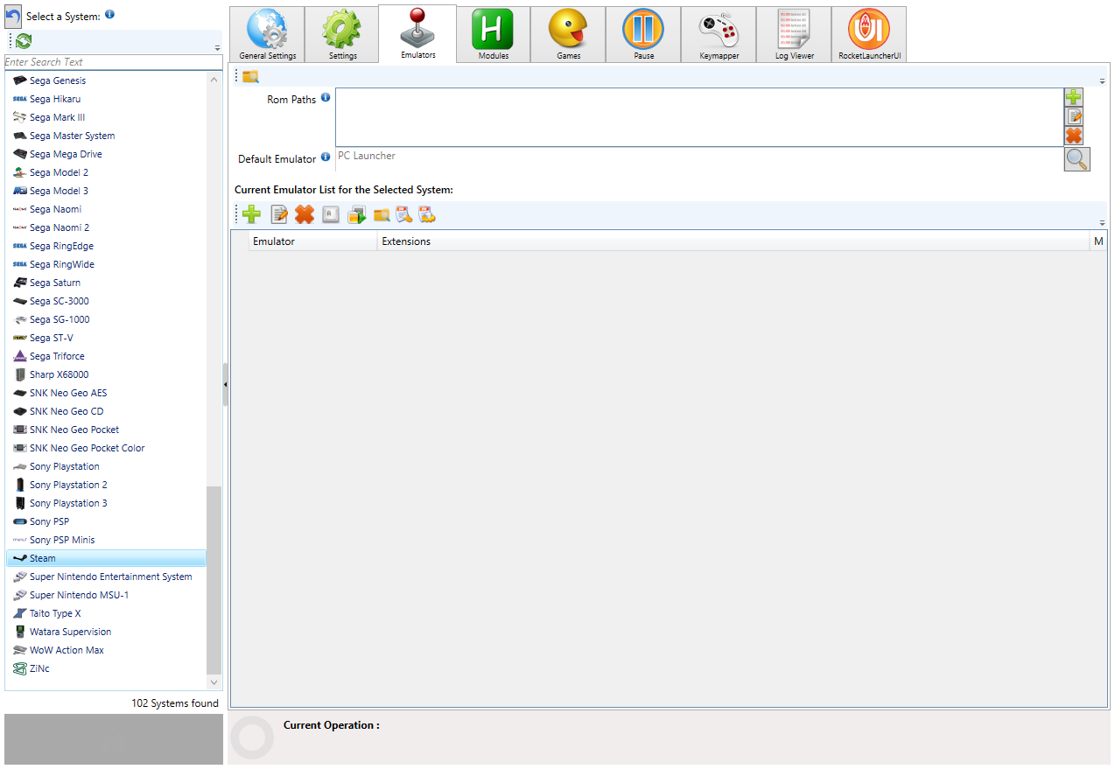Delete rom path using the red X
The width and height of the screenshot is (1115, 769).
tap(1074, 136)
